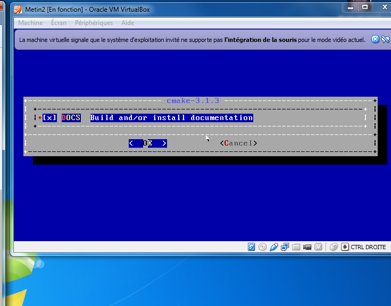Screen dimensions: 391x306
Task: Maximize the VirtualBox window
Action: point(365,7)
